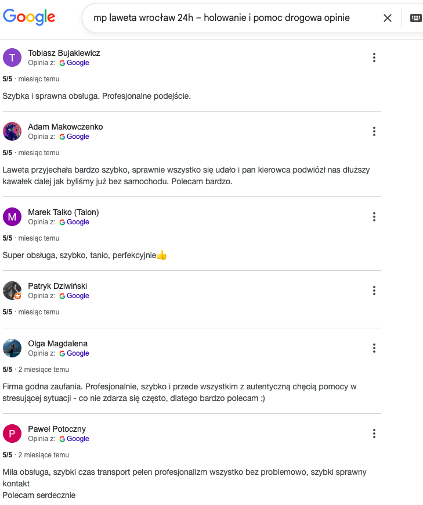Click Patryk Dziwiński's profile picture
This screenshot has width=423, height=505.
(x=12, y=291)
